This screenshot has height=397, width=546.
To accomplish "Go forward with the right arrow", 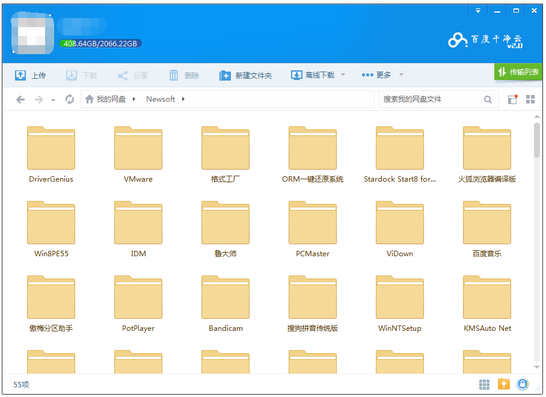I will pos(39,100).
